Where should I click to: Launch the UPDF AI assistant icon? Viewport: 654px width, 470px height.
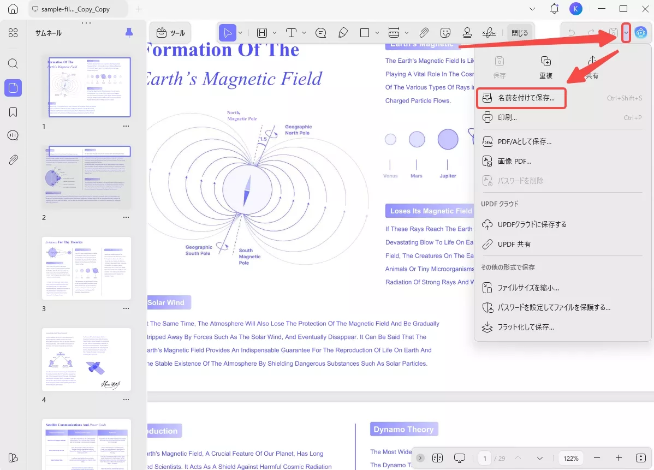point(640,33)
